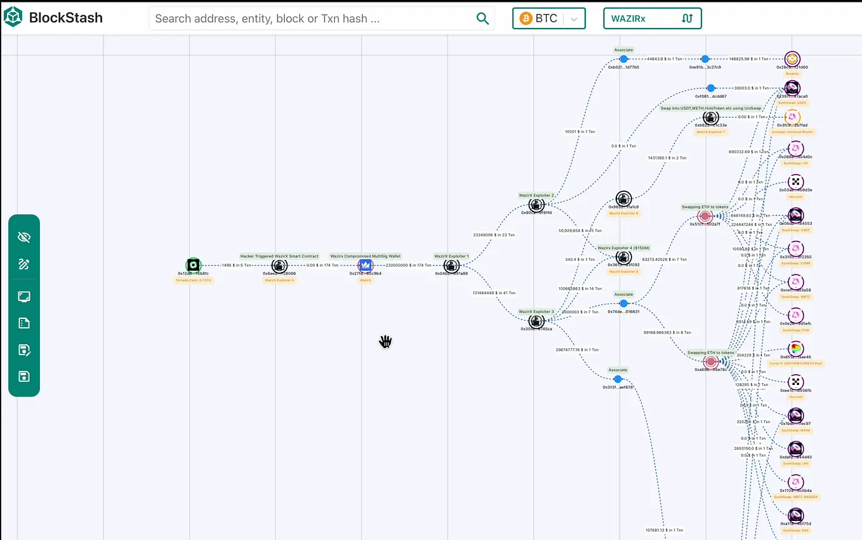Select the SushiSwap: YFI node
Image resolution: width=862 pixels, height=540 pixels.
click(x=795, y=149)
